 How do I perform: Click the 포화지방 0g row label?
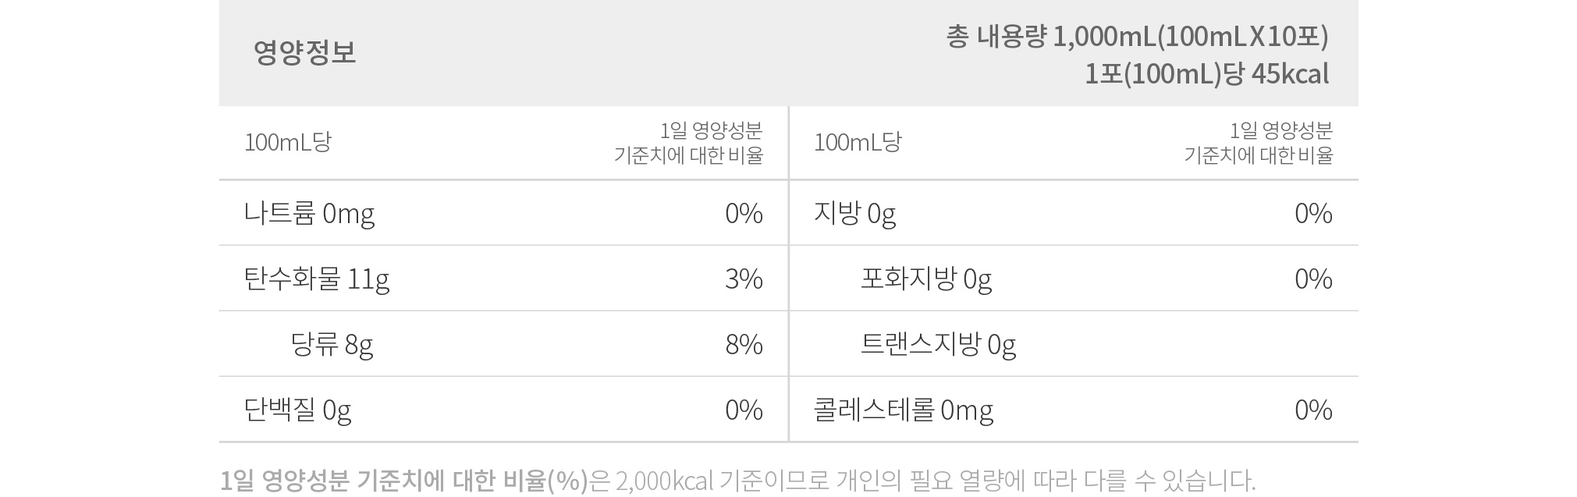pyautogui.click(x=926, y=279)
